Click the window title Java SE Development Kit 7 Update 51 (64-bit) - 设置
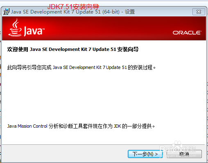This screenshot has width=208, height=163. tap(73, 12)
